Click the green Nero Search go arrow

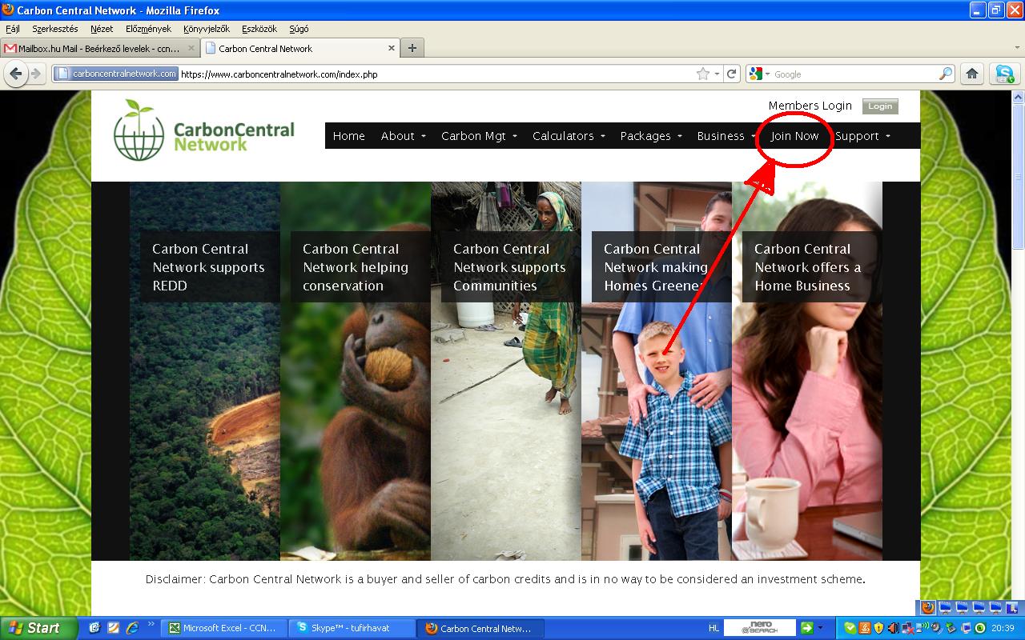807,628
